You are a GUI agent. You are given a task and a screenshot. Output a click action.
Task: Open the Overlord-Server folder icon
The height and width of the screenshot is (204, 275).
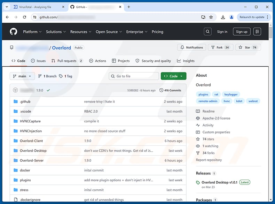click(x=16, y=160)
